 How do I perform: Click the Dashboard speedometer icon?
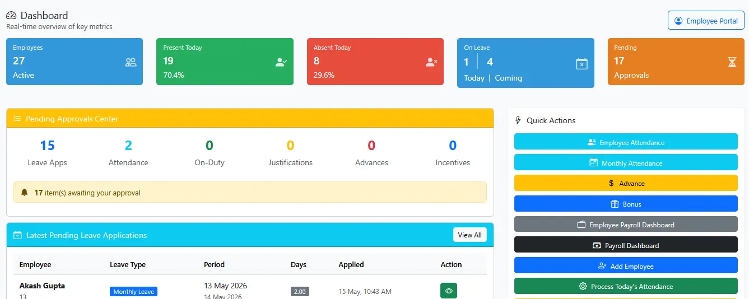tap(11, 16)
